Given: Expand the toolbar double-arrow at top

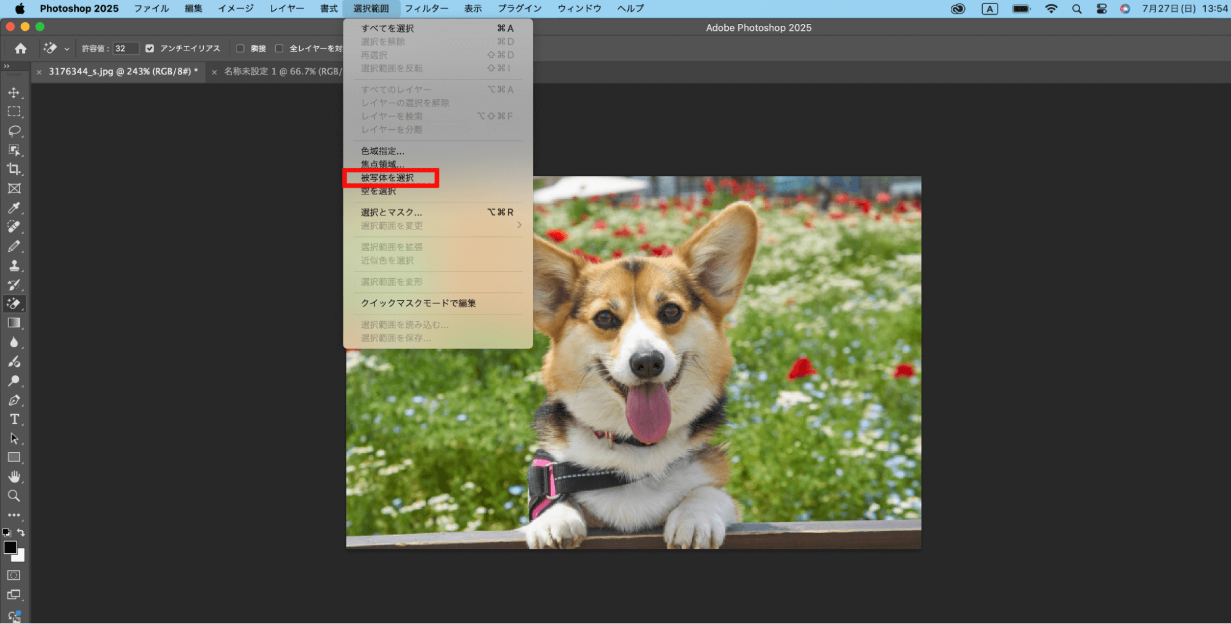Looking at the screenshot, I should [x=7, y=66].
